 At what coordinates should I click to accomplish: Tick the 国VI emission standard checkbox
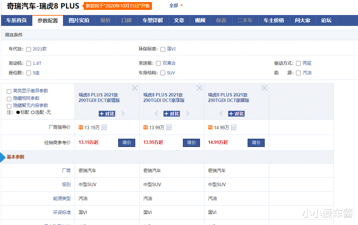pyautogui.click(x=163, y=49)
